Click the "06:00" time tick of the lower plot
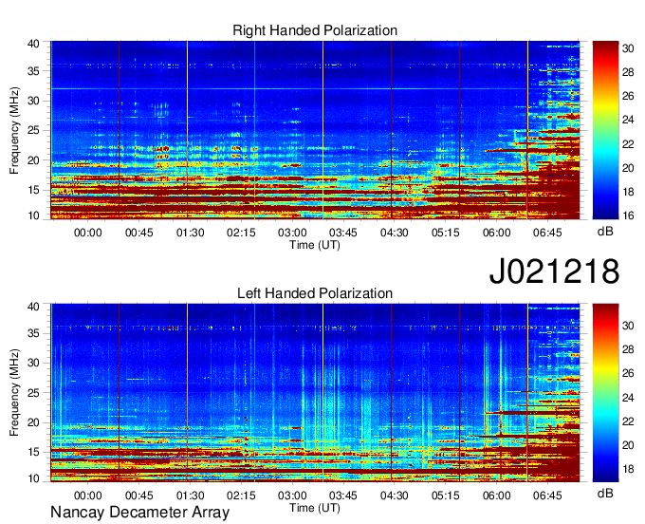The height and width of the screenshot is (524, 645). click(x=496, y=496)
